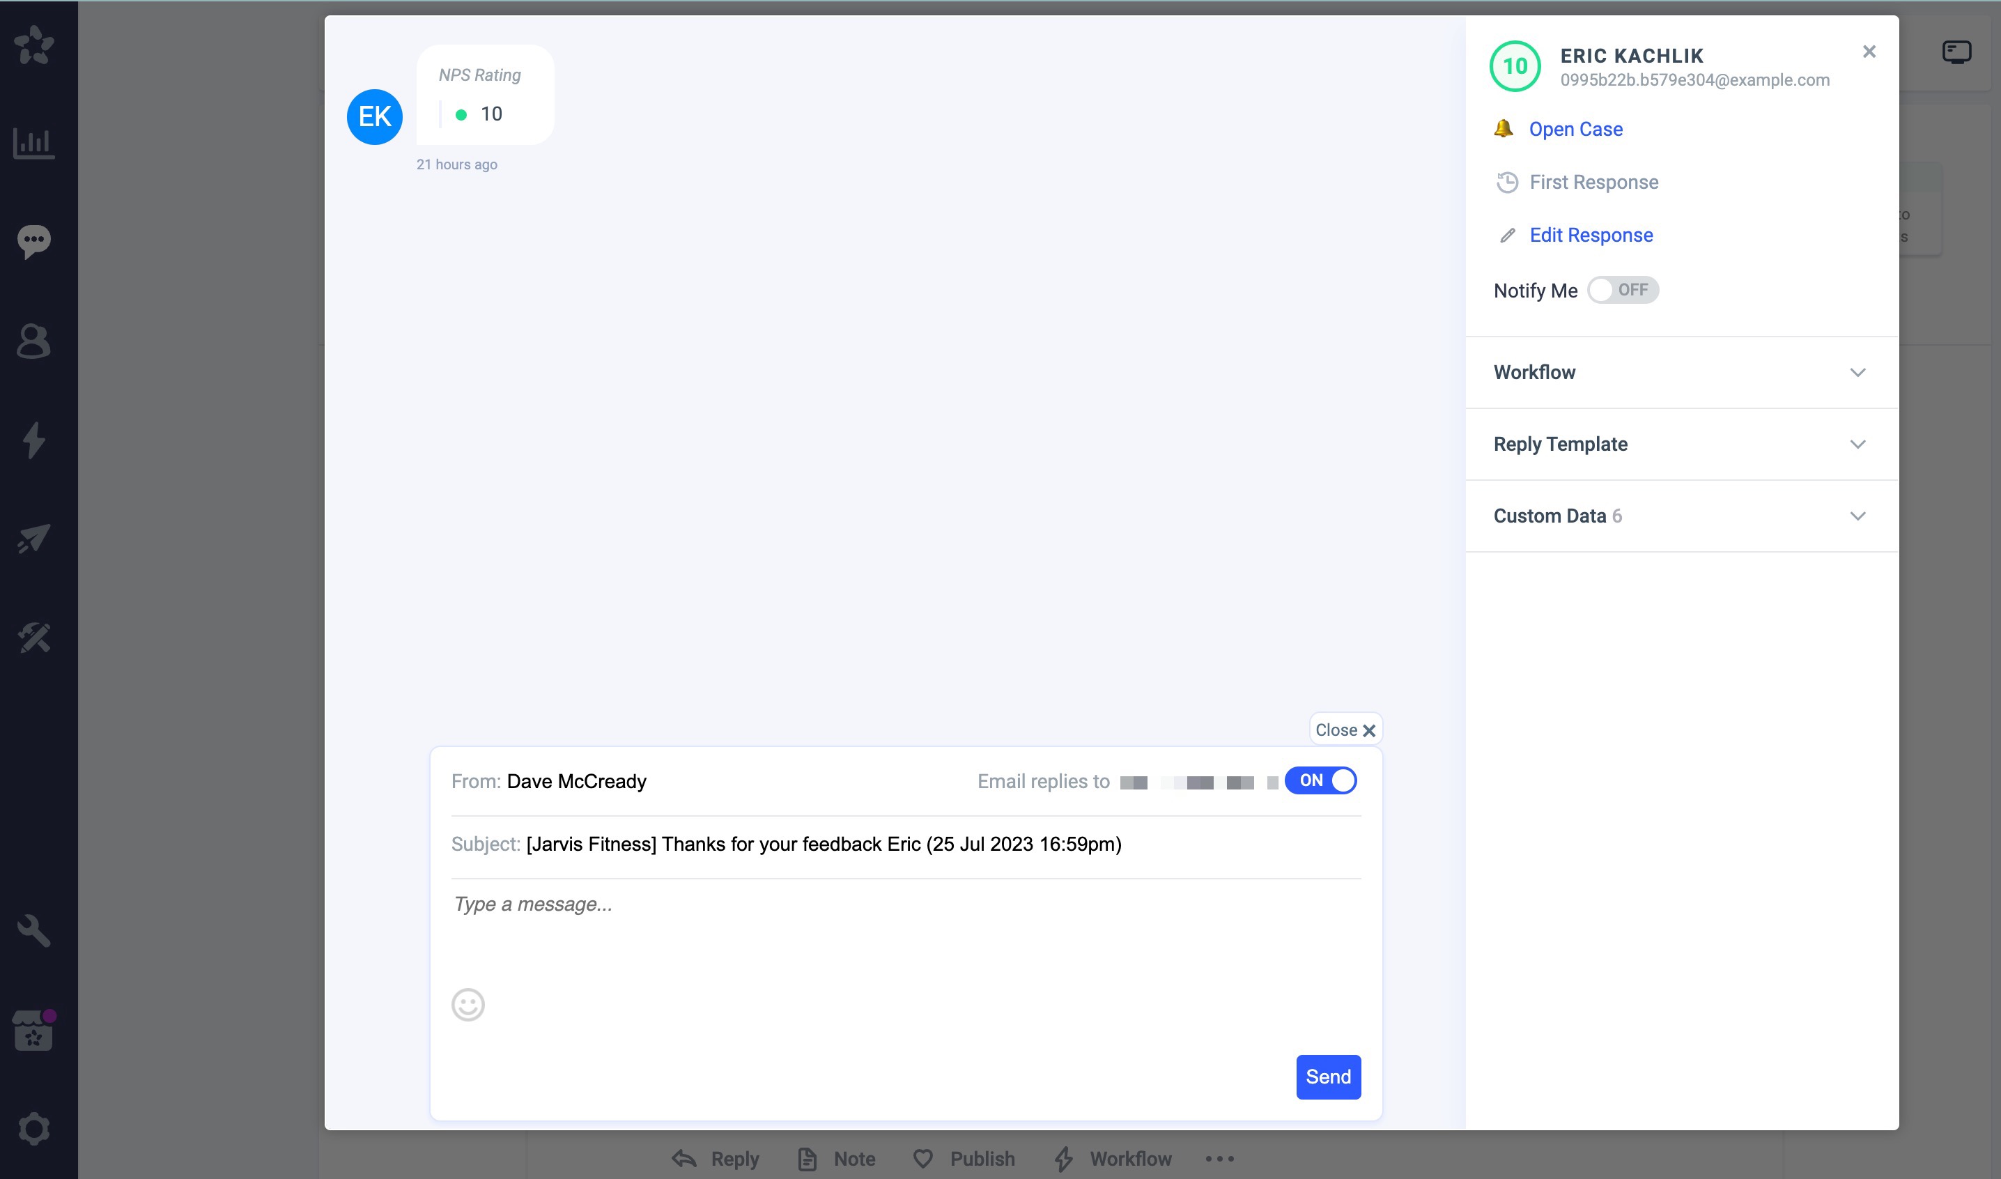Select the Publish tab at bottom
The height and width of the screenshot is (1179, 2001).
pyautogui.click(x=964, y=1159)
